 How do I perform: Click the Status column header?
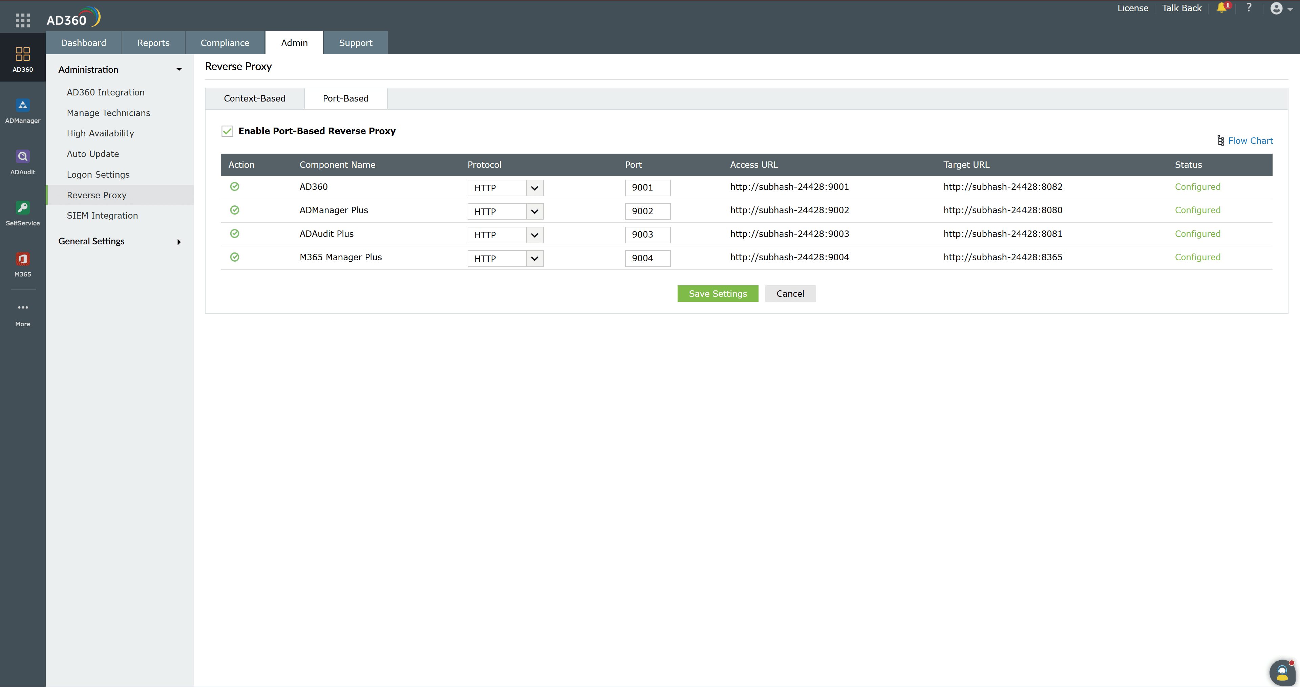tap(1188, 165)
